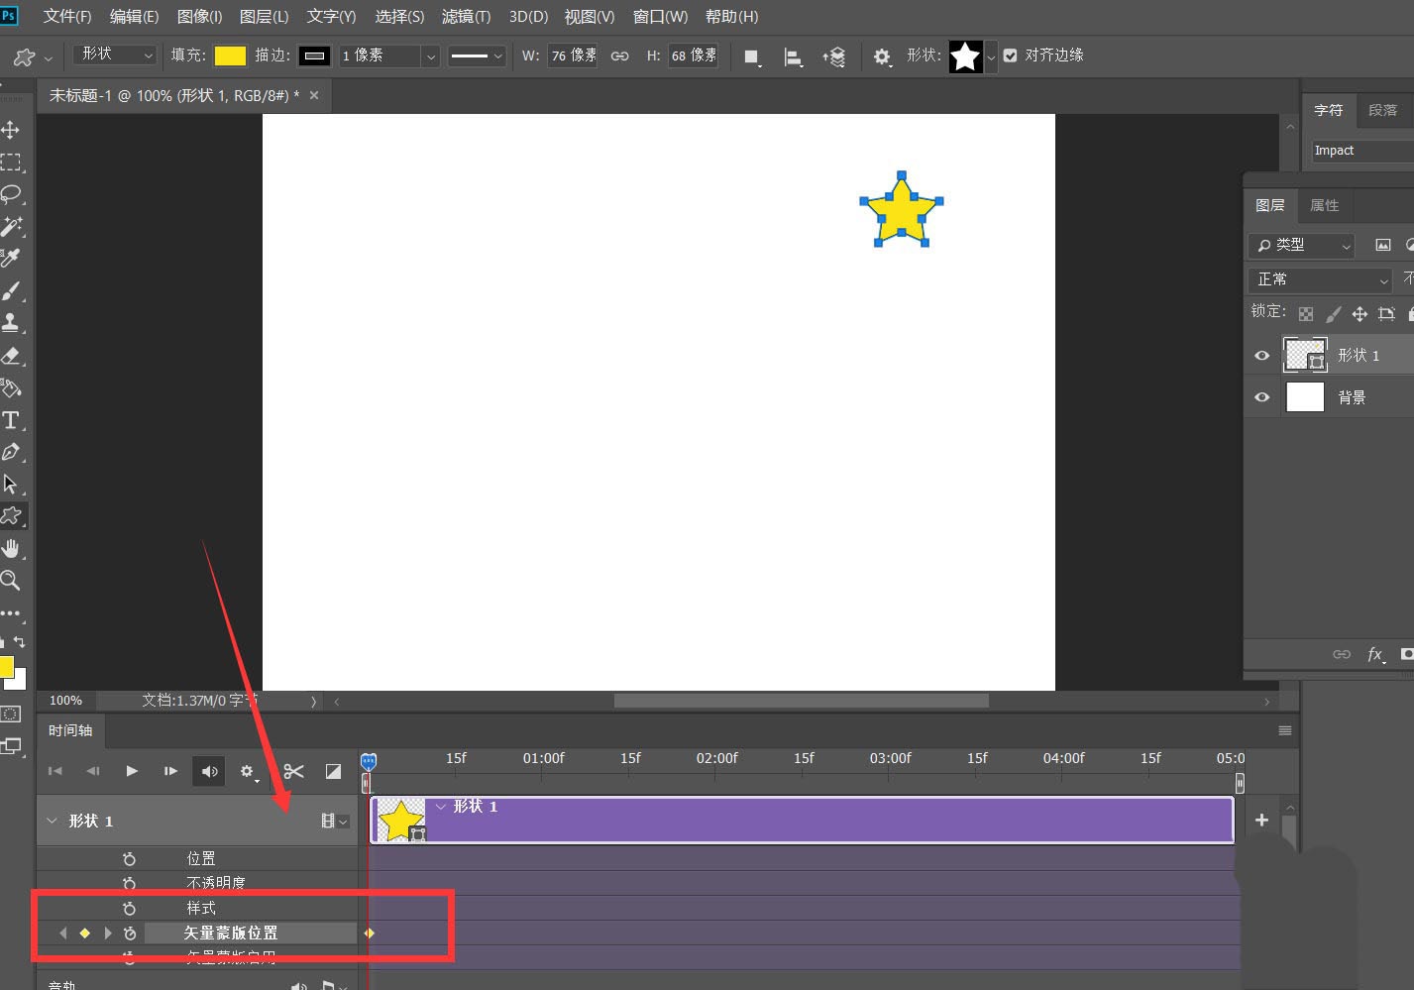Open path operations options
Viewport: 1414px width, 990px height.
coord(752,56)
